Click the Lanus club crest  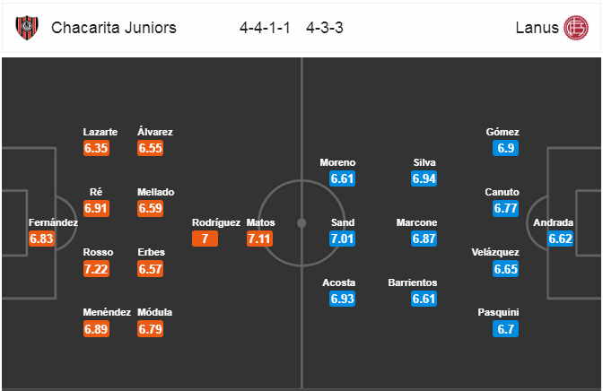click(576, 28)
